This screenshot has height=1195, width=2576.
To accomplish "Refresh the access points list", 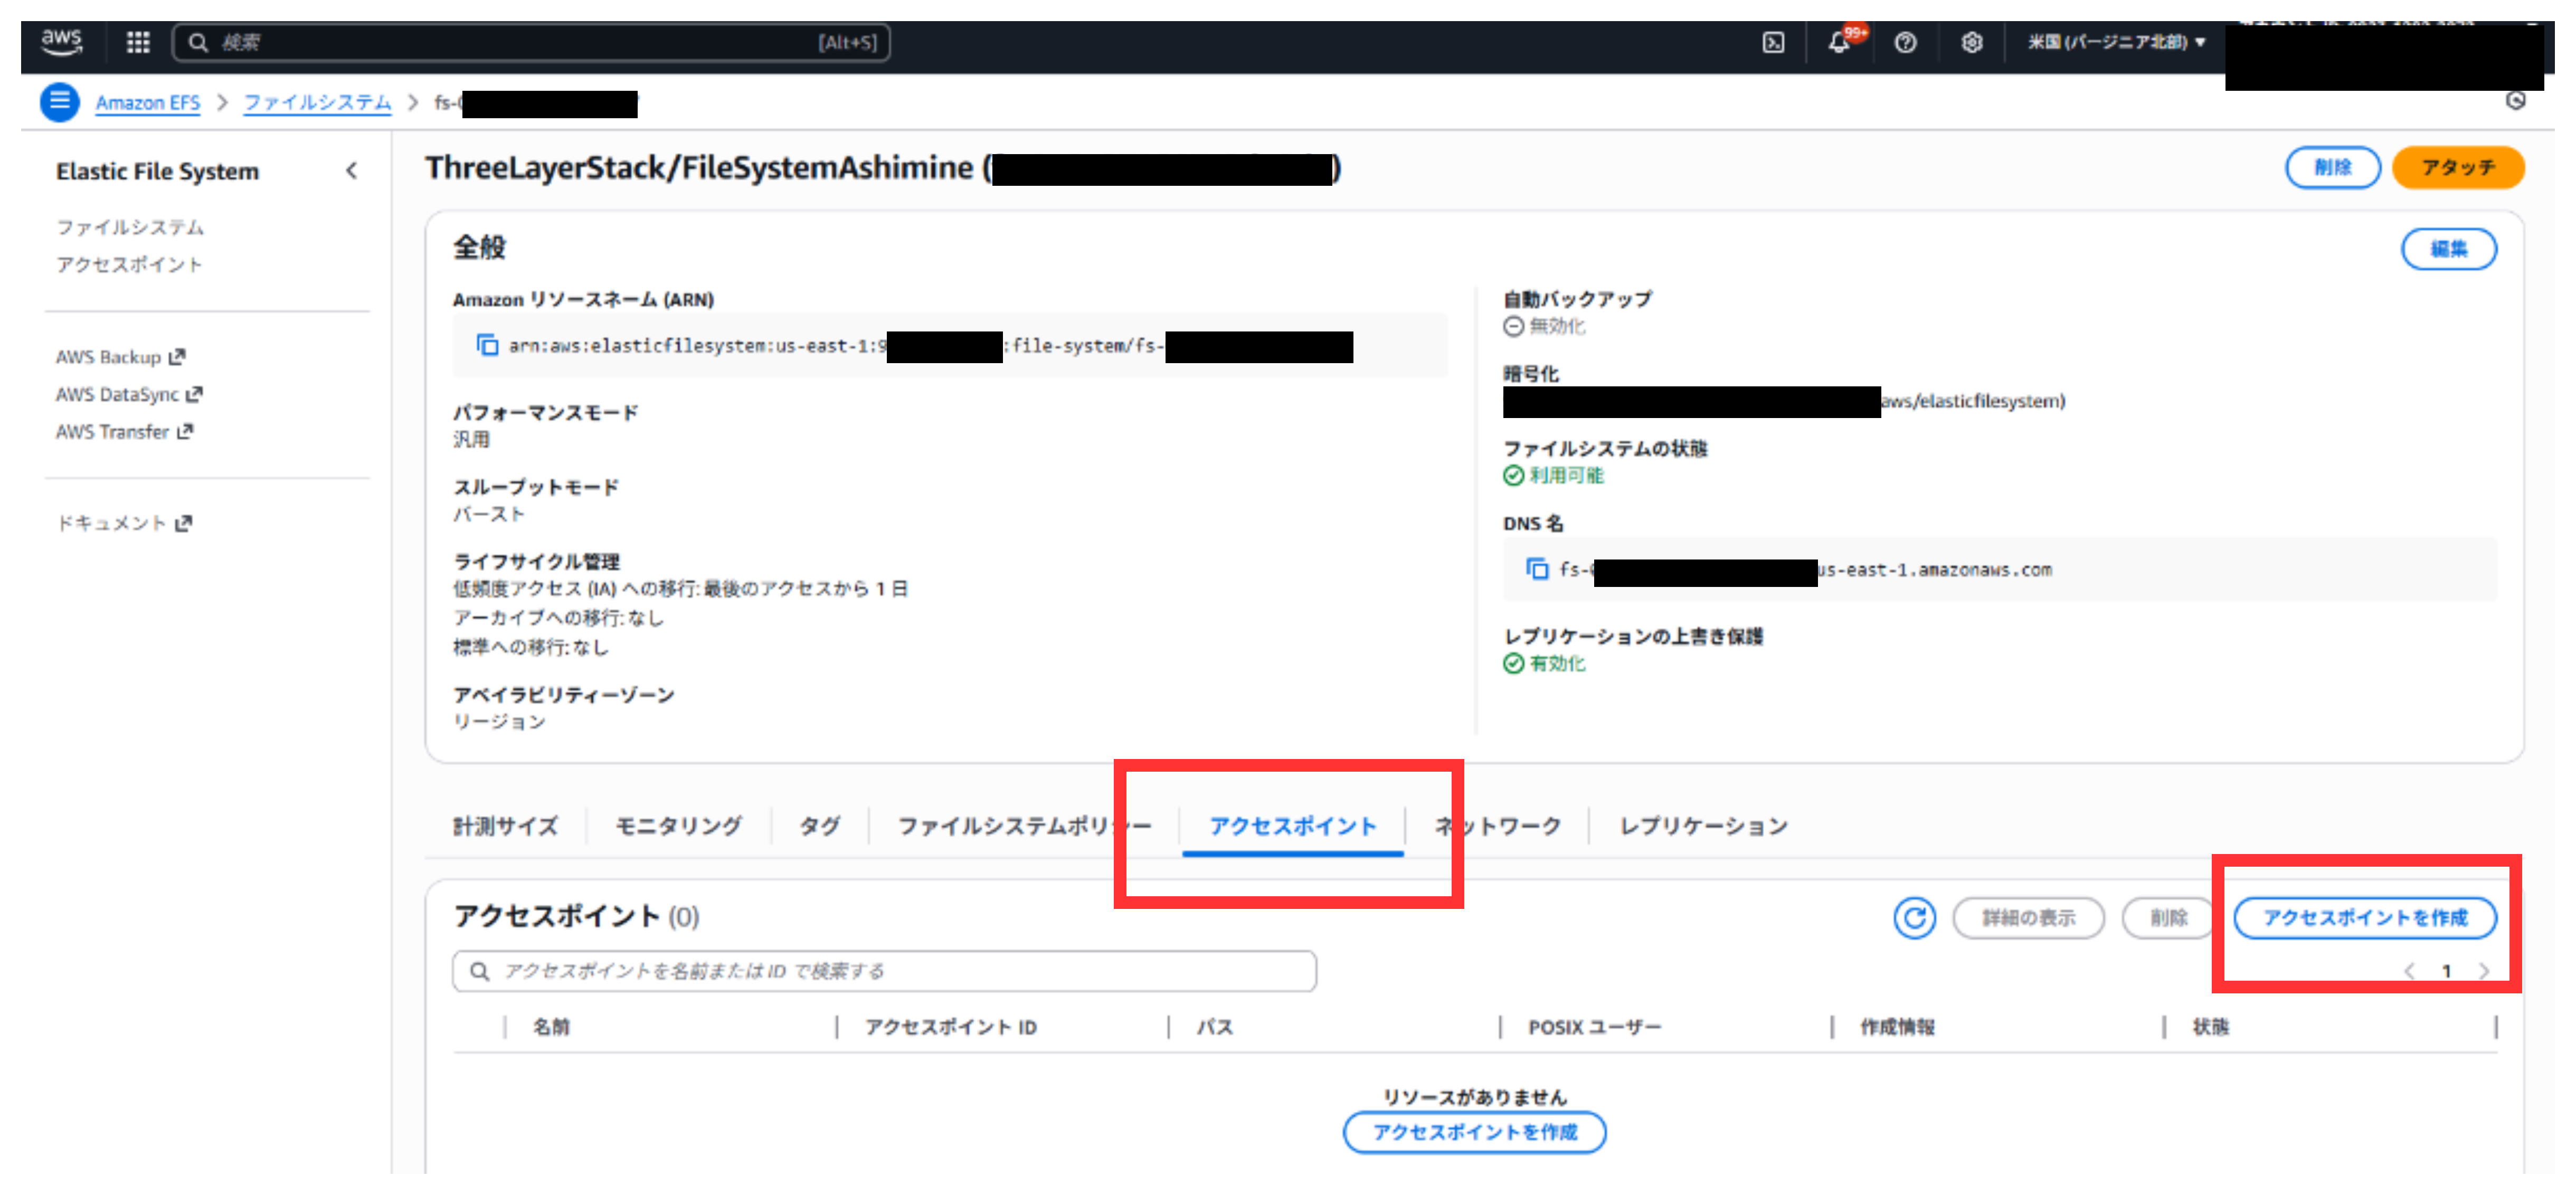I will [x=1914, y=917].
